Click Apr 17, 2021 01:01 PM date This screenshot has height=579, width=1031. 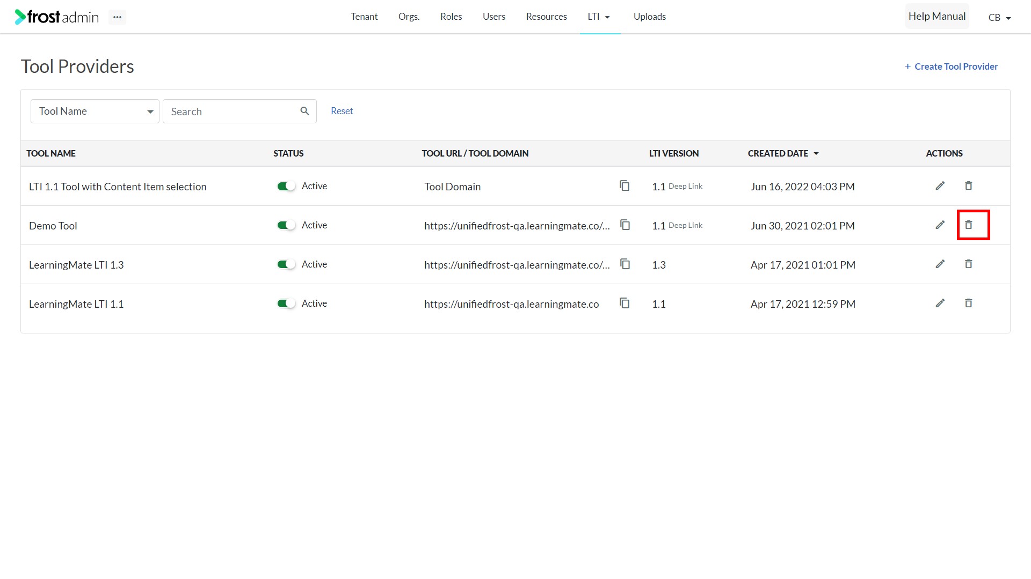coord(803,265)
